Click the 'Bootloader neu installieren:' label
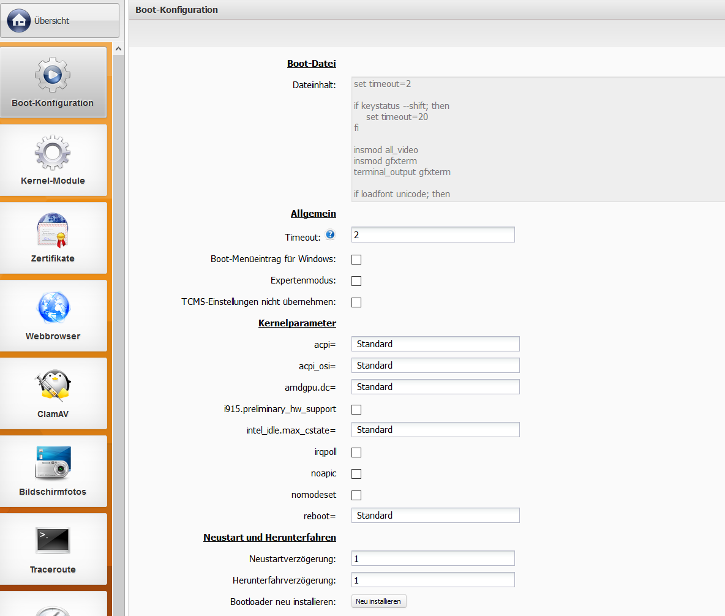Viewport: 725px width, 616px height. (283, 602)
